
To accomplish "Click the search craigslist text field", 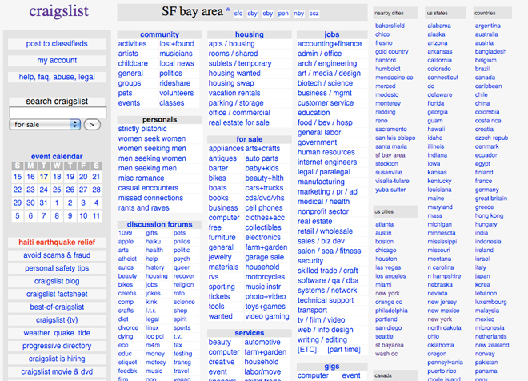I will pyautogui.click(x=56, y=113).
